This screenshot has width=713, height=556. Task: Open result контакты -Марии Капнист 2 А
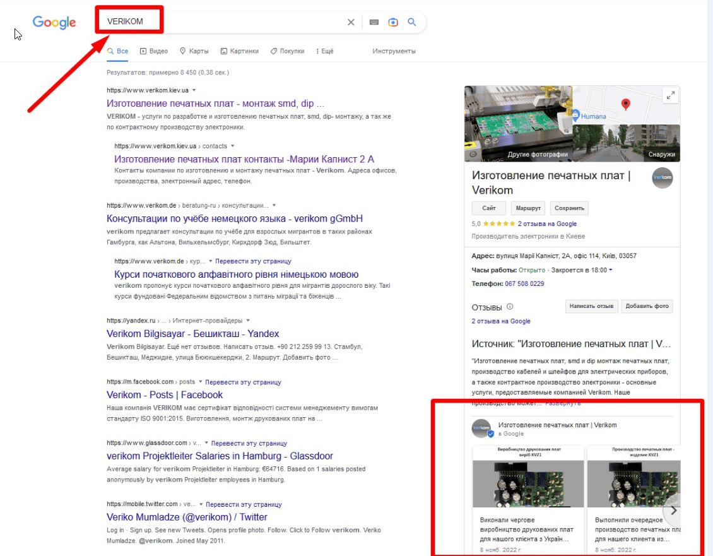coord(244,159)
